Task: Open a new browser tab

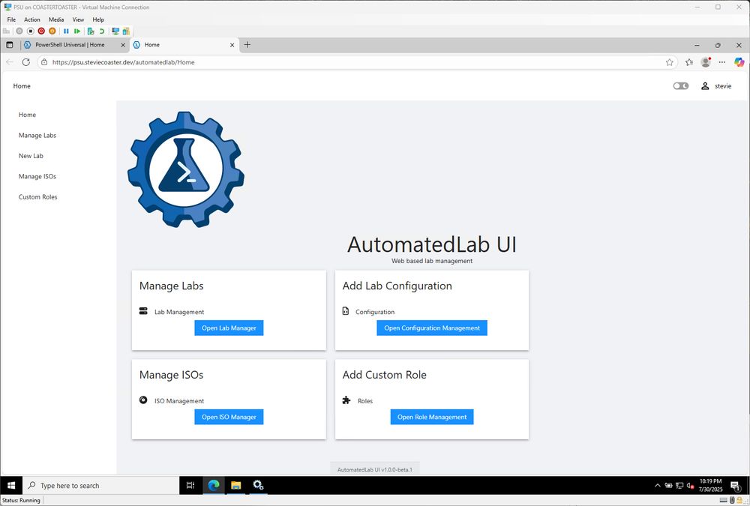Action: point(247,44)
